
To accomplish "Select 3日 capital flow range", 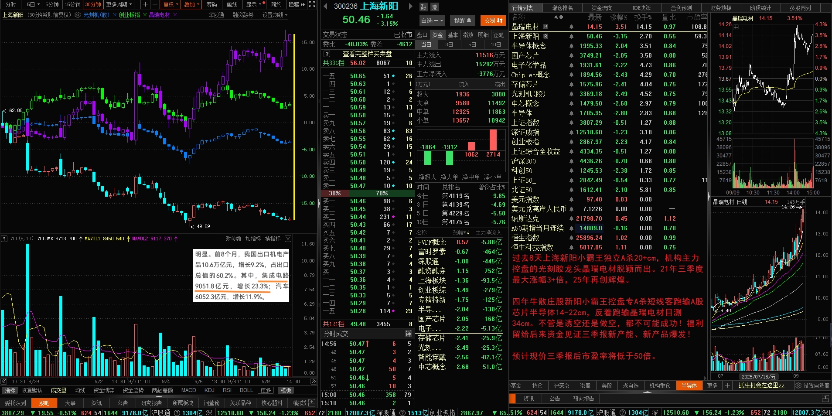I will (x=449, y=45).
